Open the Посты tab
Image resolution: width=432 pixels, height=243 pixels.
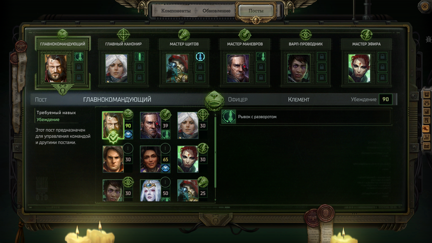[x=256, y=11]
